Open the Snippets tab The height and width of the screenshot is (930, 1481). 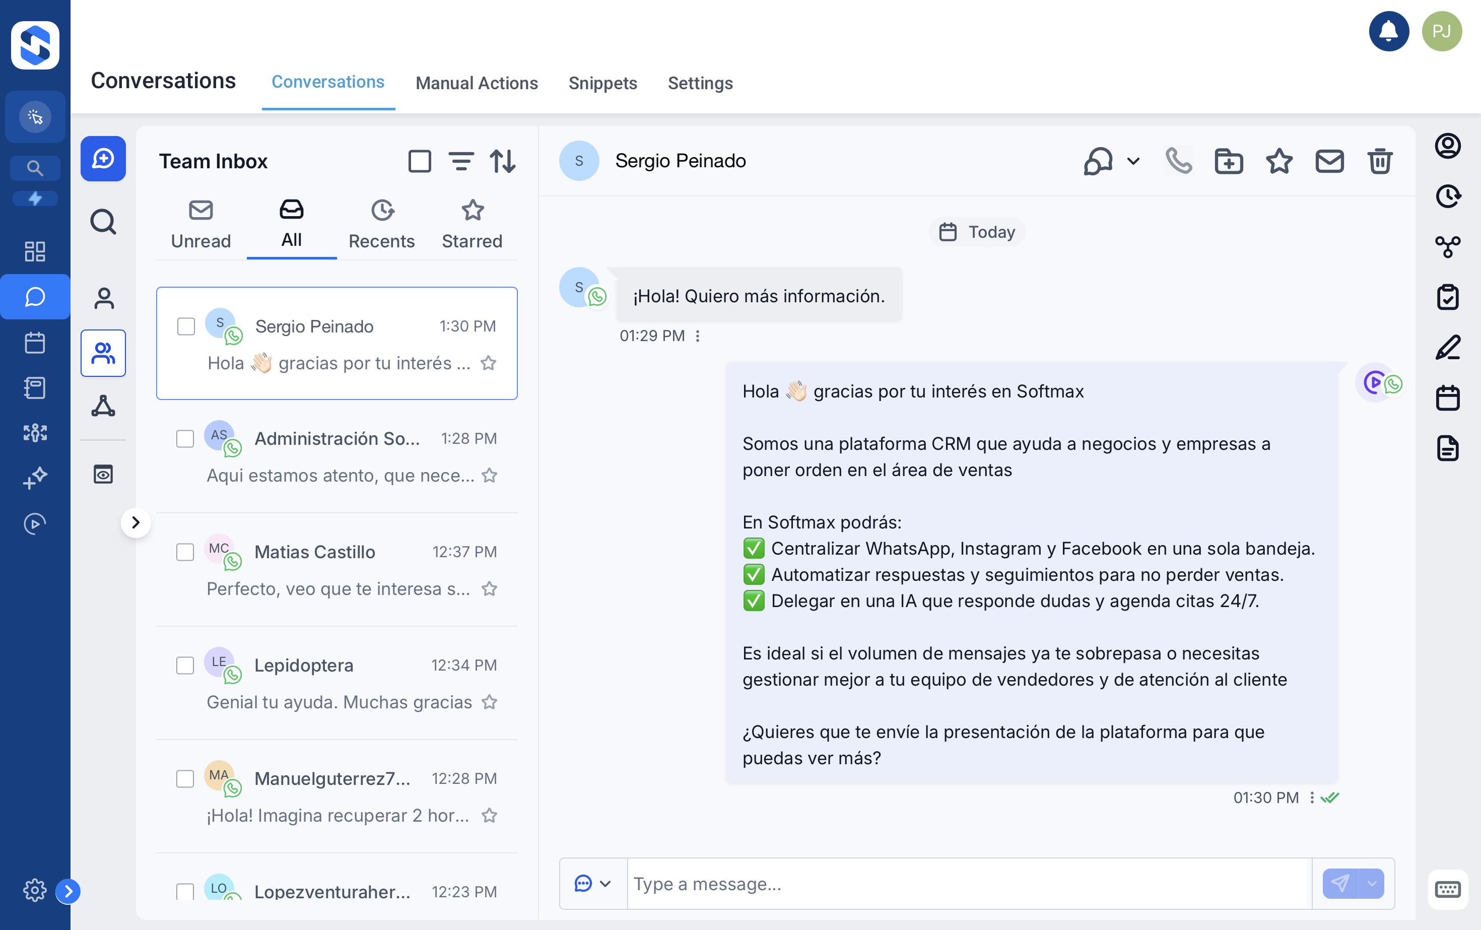coord(603,83)
